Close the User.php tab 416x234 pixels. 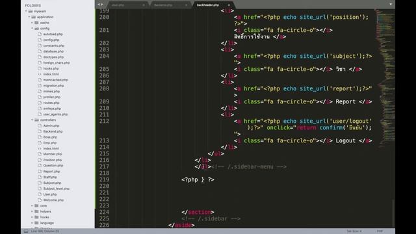tap(144, 5)
